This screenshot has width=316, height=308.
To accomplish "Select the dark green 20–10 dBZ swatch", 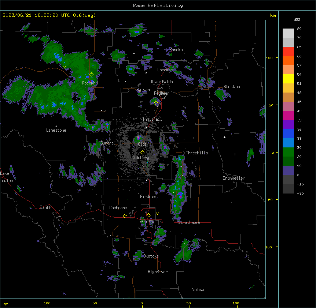I will (x=288, y=161).
